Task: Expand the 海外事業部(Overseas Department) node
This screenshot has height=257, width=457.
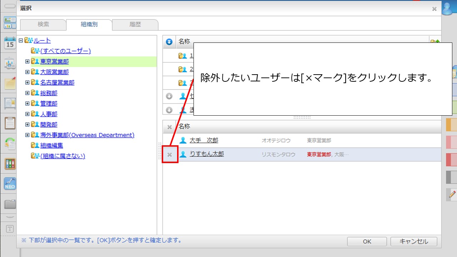Action: pos(27,135)
